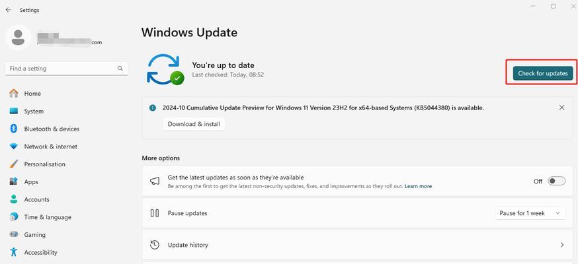Viewport: 578px width, 264px height.
Task: Open Time & language settings
Action: click(x=48, y=217)
